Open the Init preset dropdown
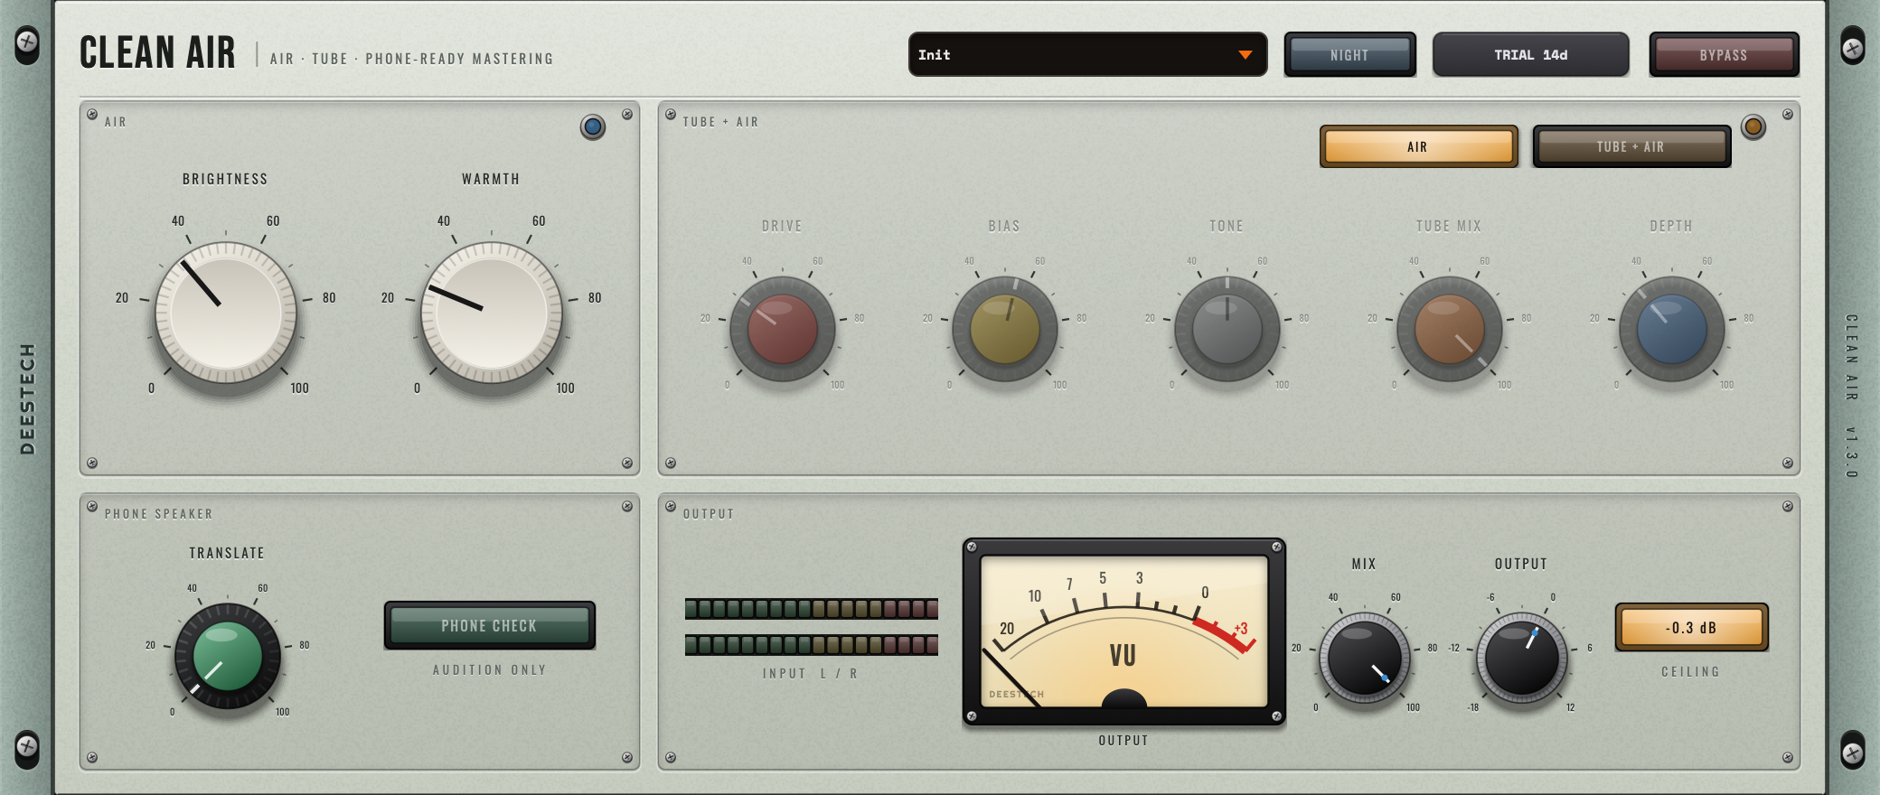Viewport: 1880px width, 795px height. (x=1087, y=55)
